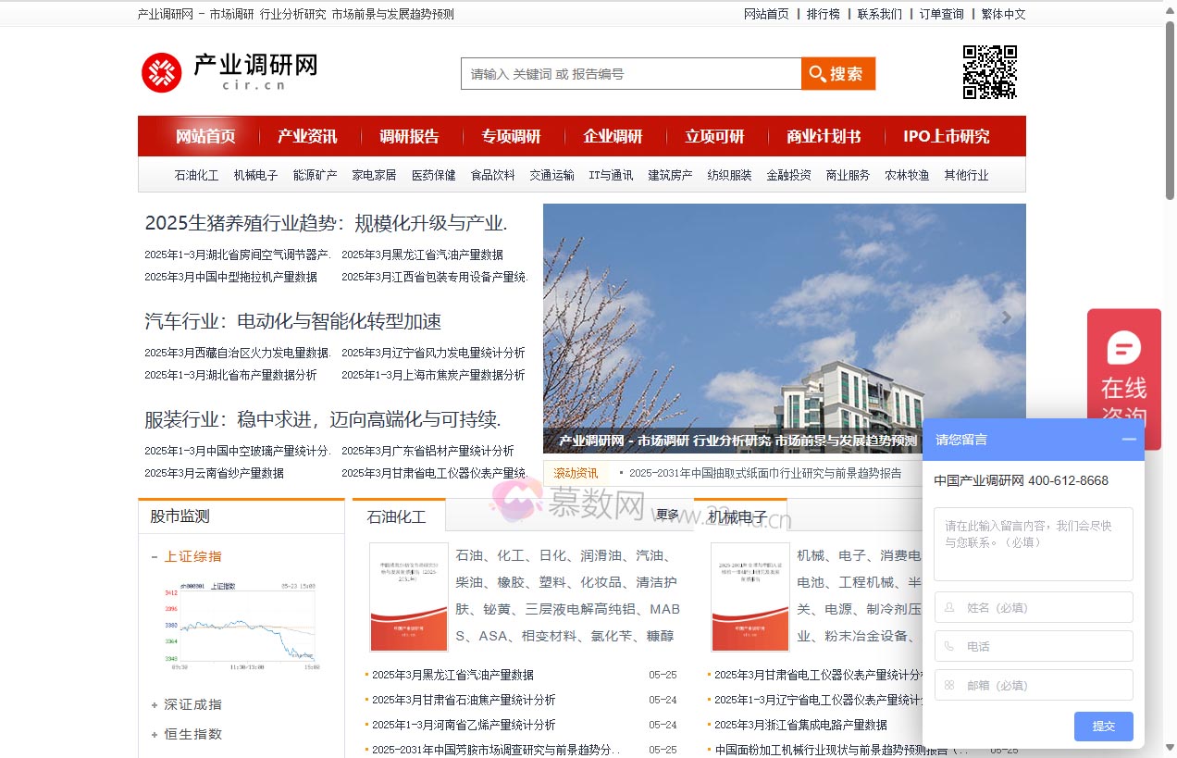This screenshot has height=758, width=1177.
Task: Click the 更多 link above report list
Action: (667, 514)
